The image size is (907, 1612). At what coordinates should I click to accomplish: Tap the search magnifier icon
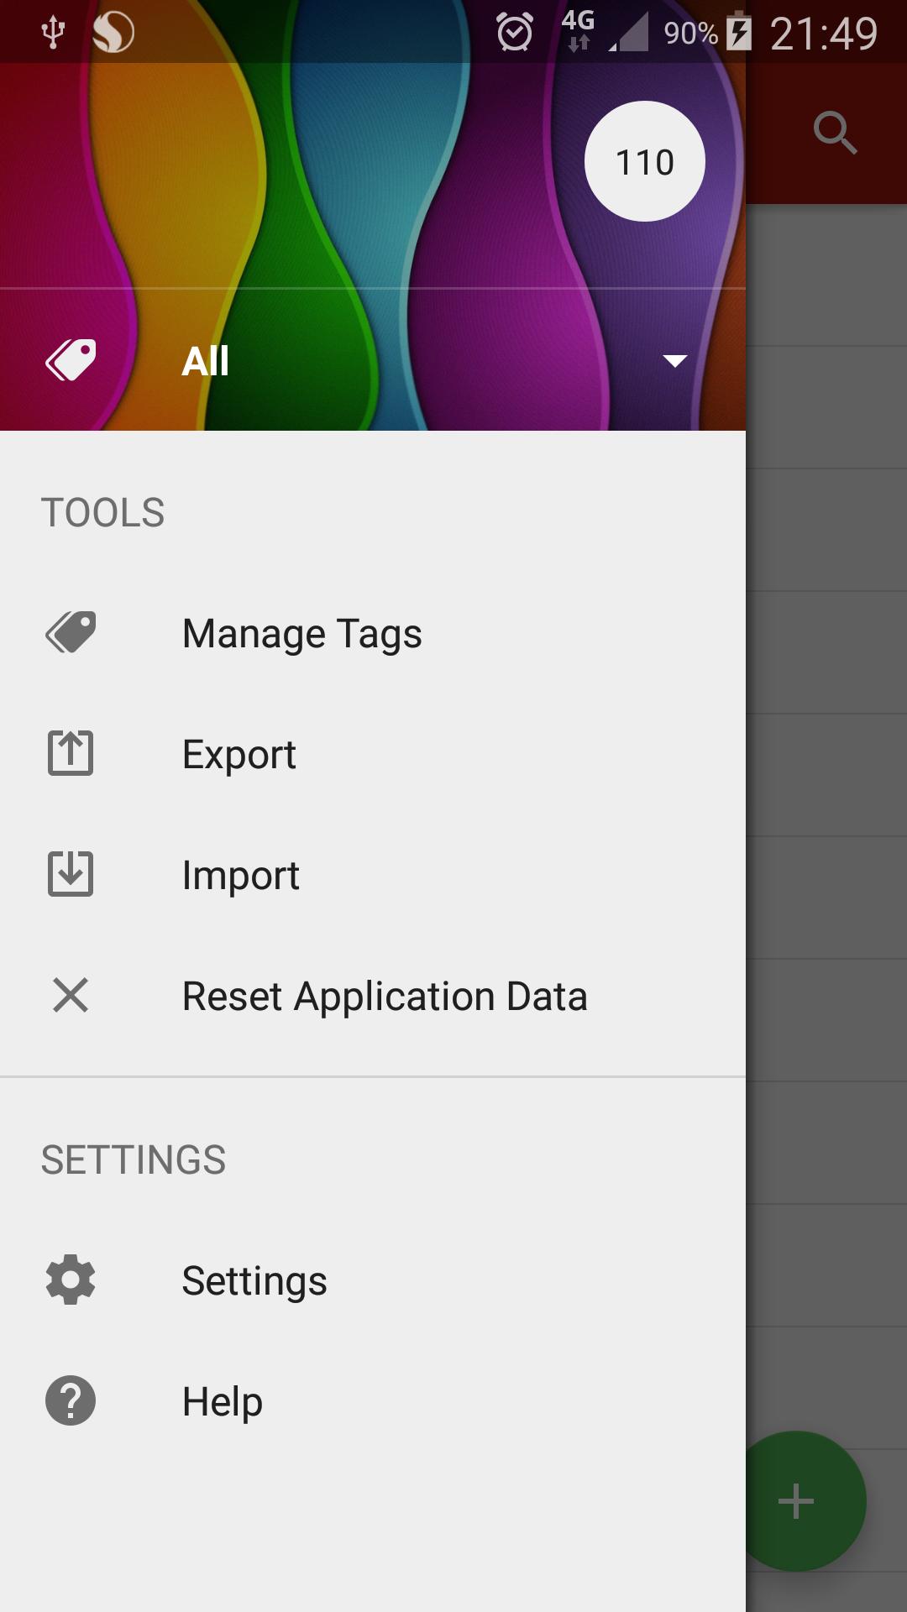[x=835, y=133]
